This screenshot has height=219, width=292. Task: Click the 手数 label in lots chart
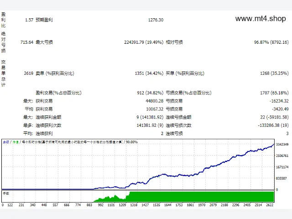point(6,193)
